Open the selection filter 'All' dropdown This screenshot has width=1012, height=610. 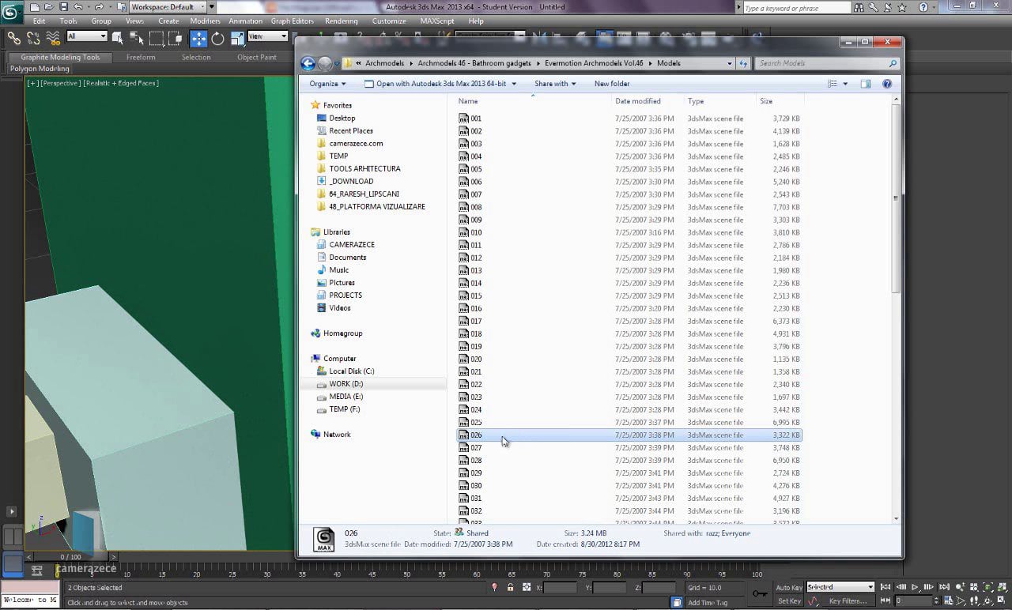(86, 36)
